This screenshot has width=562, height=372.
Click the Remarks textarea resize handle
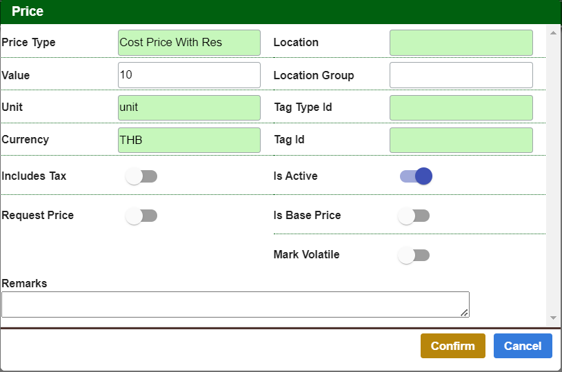coord(465,313)
